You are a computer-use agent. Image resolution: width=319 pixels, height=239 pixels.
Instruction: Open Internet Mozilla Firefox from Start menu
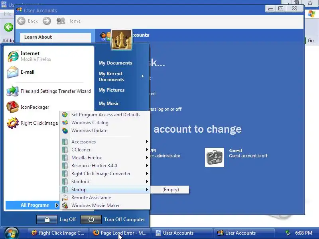pos(49,56)
